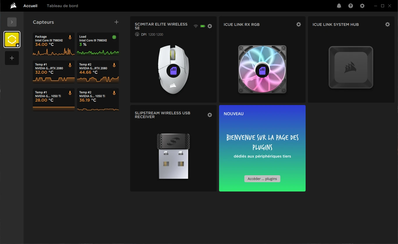The width and height of the screenshot is (398, 244).
Task: Click thermometer icon on Package sensor tile
Action: click(x=70, y=37)
